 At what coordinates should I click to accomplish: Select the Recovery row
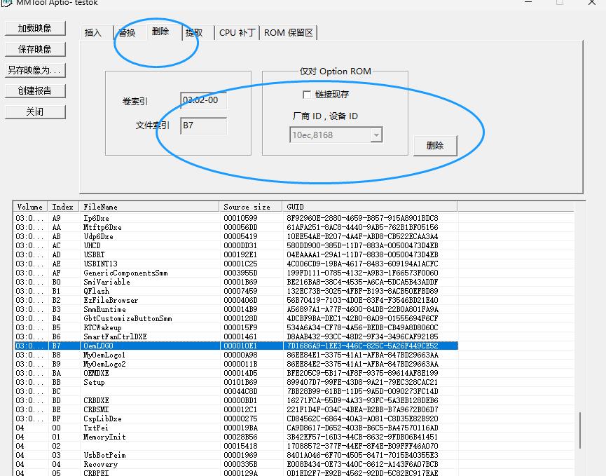click(x=236, y=464)
